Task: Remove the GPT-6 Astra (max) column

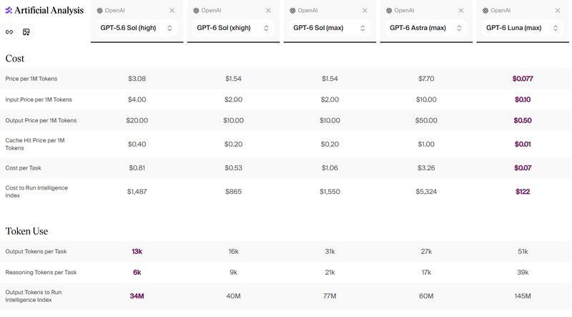Action: (461, 11)
